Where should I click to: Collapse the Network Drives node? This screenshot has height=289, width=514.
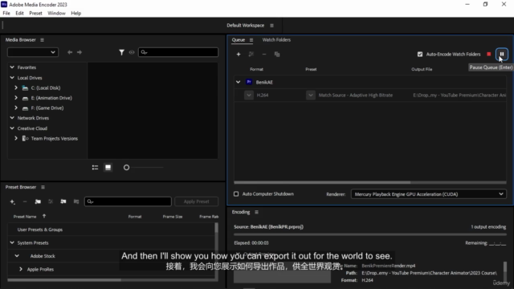pos(12,118)
